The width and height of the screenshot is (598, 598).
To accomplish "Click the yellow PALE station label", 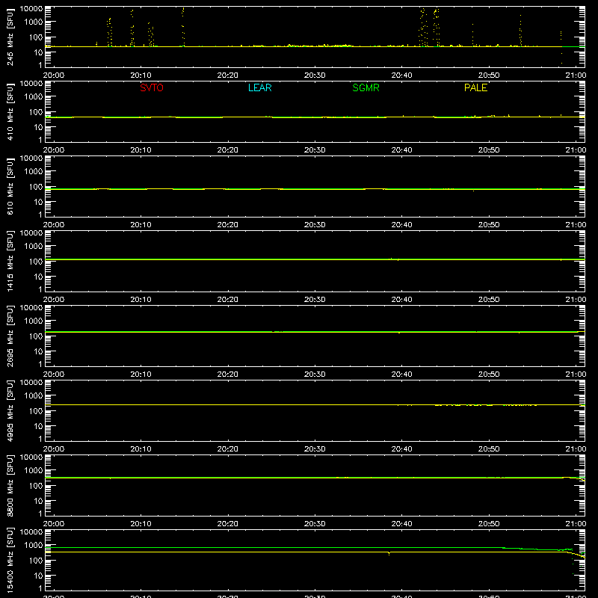I will pyautogui.click(x=475, y=87).
